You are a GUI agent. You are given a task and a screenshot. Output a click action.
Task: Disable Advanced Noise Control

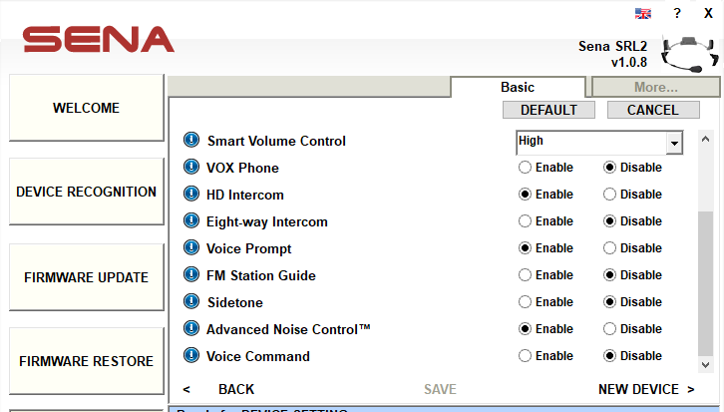click(609, 329)
